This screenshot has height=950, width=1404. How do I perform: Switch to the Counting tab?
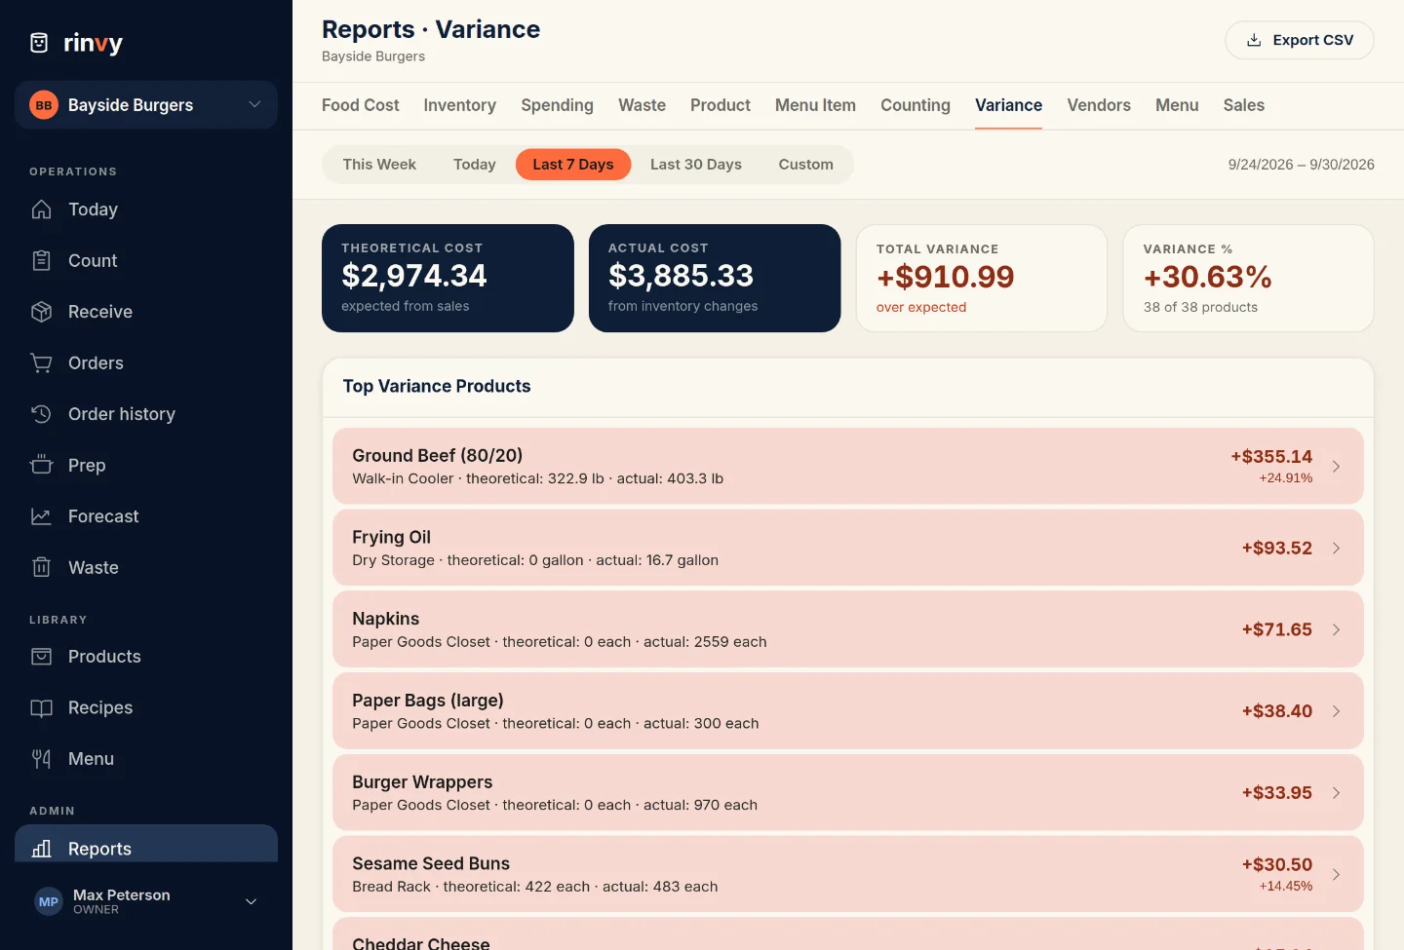(x=916, y=105)
